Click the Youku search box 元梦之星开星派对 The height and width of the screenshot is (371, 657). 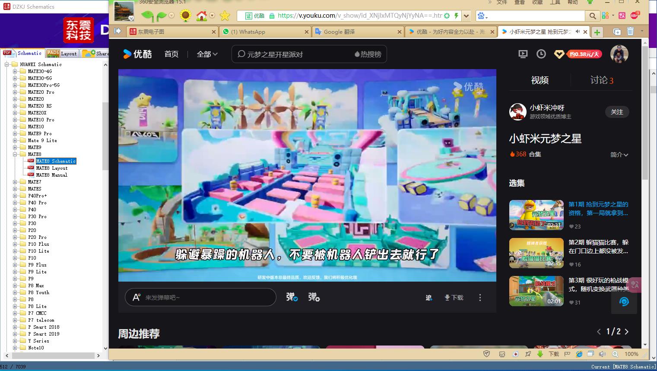(309, 54)
